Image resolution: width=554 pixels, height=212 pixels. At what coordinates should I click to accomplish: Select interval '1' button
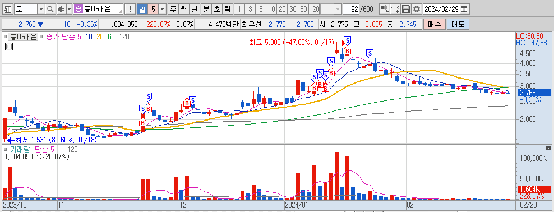pyautogui.click(x=239, y=9)
